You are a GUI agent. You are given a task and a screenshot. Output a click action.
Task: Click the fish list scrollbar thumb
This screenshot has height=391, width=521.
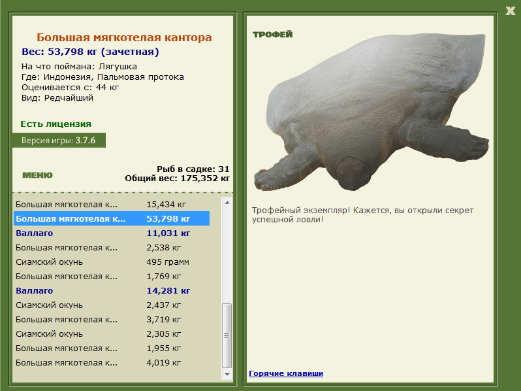click(x=227, y=335)
